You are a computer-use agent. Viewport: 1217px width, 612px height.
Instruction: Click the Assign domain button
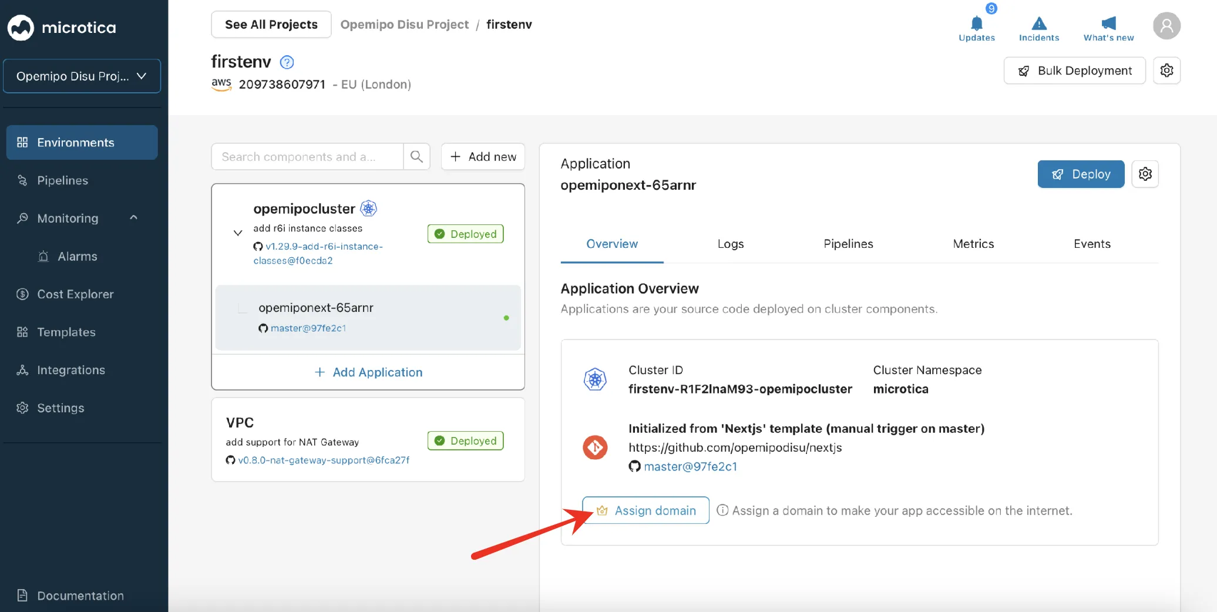646,510
